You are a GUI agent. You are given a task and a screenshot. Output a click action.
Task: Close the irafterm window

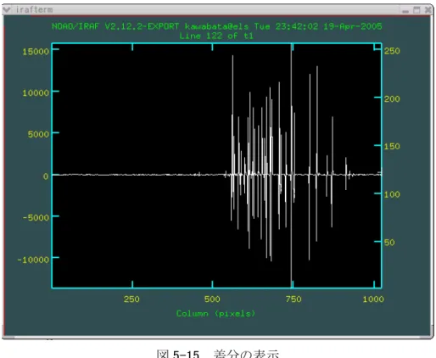[x=428, y=10]
